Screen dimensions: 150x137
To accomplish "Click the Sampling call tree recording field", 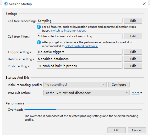I will [80, 21].
